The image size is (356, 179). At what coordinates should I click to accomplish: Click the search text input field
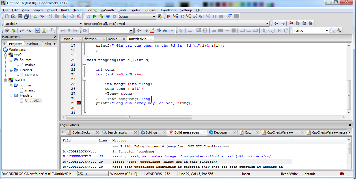point(108,30)
